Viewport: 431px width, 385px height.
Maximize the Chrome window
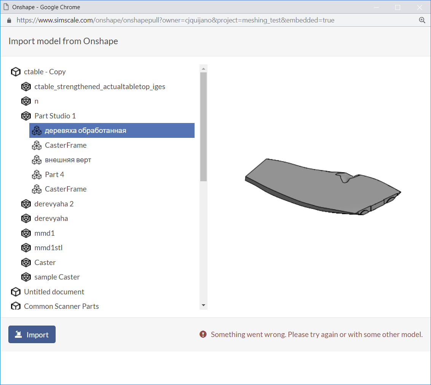(398, 7)
